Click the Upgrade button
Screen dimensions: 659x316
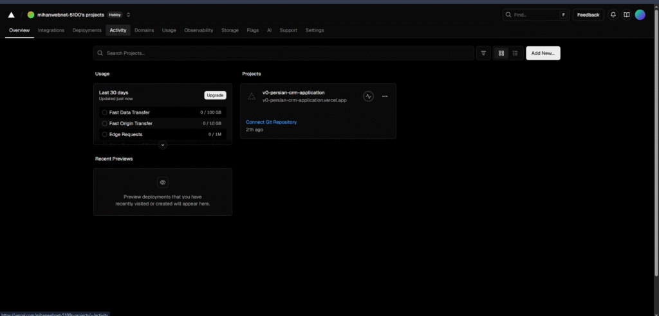pyautogui.click(x=215, y=95)
